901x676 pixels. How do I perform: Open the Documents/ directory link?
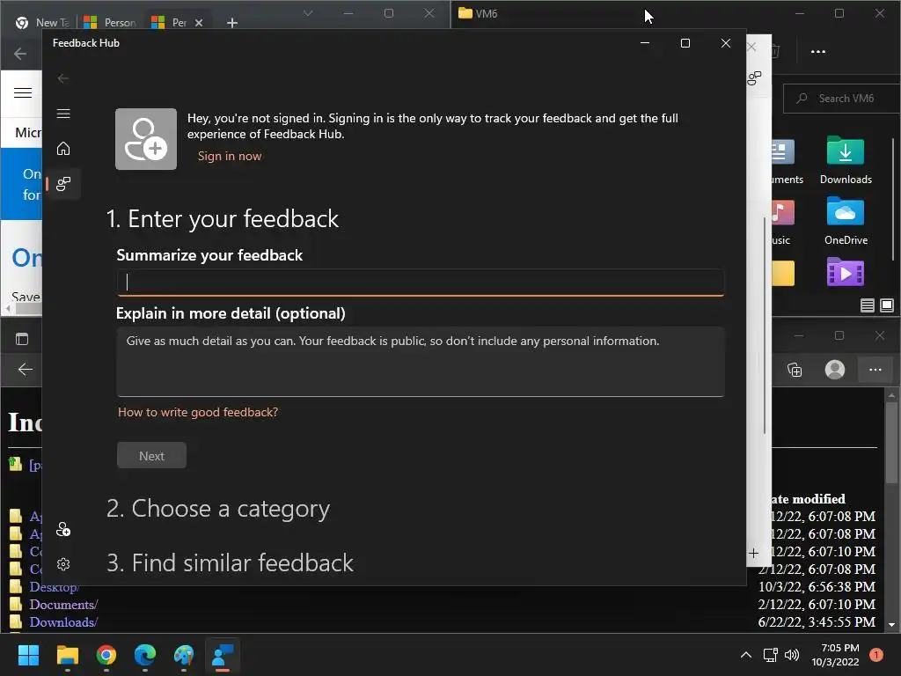[63, 605]
